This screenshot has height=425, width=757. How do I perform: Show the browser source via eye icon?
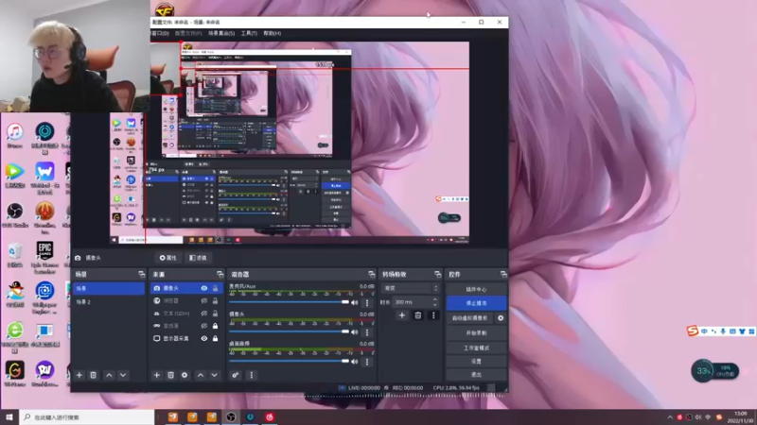(204, 300)
